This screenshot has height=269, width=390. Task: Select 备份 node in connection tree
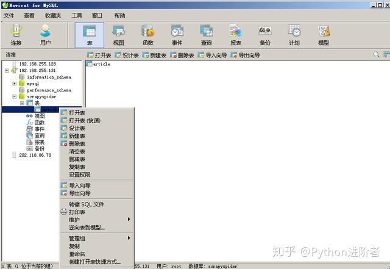(40, 148)
